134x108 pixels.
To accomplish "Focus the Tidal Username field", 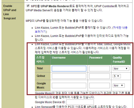I will 69,68.
